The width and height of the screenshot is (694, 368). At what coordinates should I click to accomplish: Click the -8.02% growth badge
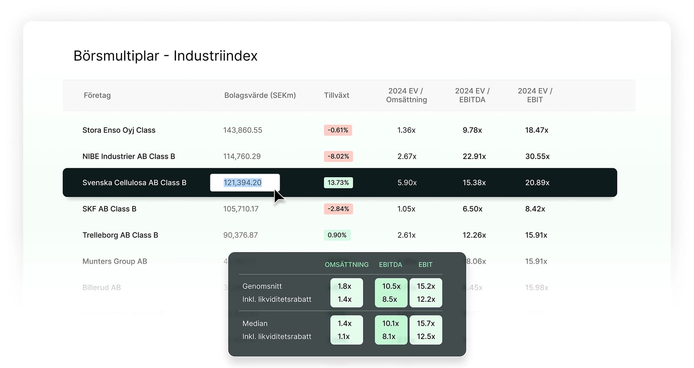[x=338, y=156]
